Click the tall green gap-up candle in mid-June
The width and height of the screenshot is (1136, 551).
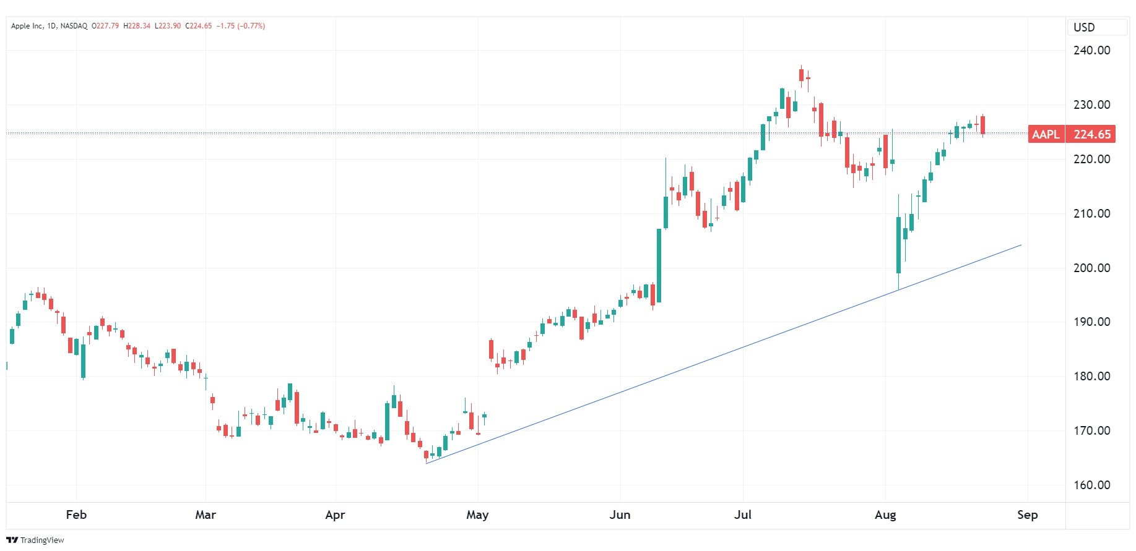coord(659,266)
